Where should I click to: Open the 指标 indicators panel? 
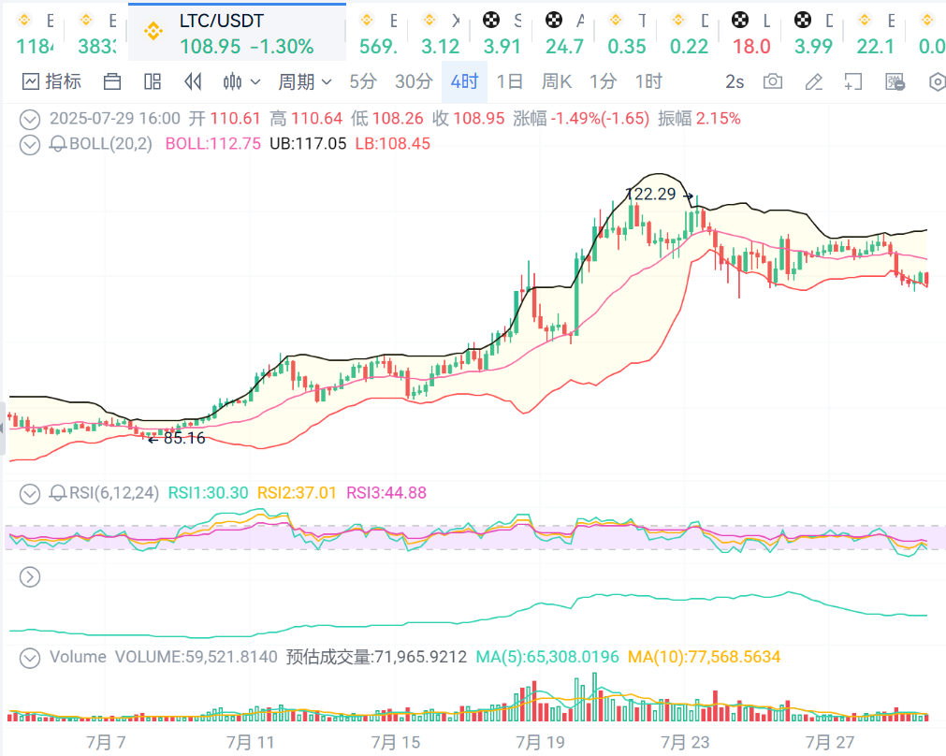pyautogui.click(x=51, y=81)
